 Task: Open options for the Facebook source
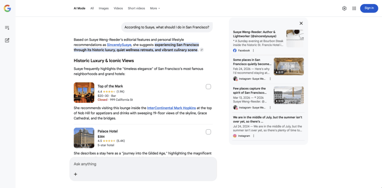pos(253,50)
